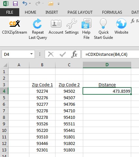Click the Select All corner triangle
The width and height of the screenshot is (139, 157).
click(x=5, y=65)
